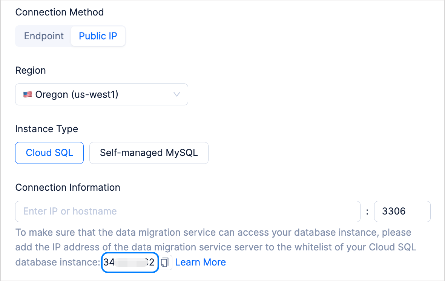Open the Learn More link
The width and height of the screenshot is (445, 281).
[200, 262]
